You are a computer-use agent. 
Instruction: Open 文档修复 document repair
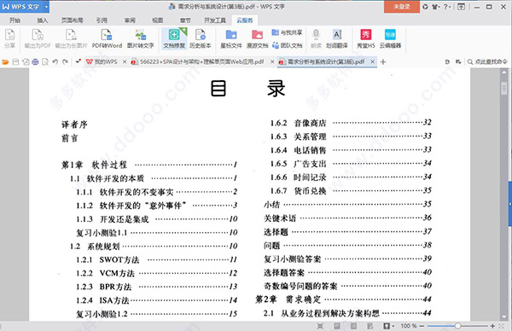tap(174, 39)
